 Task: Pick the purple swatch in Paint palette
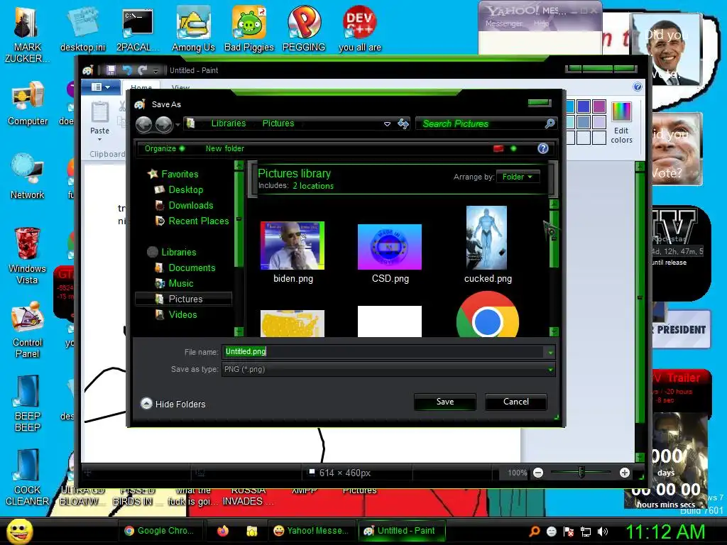(x=599, y=106)
